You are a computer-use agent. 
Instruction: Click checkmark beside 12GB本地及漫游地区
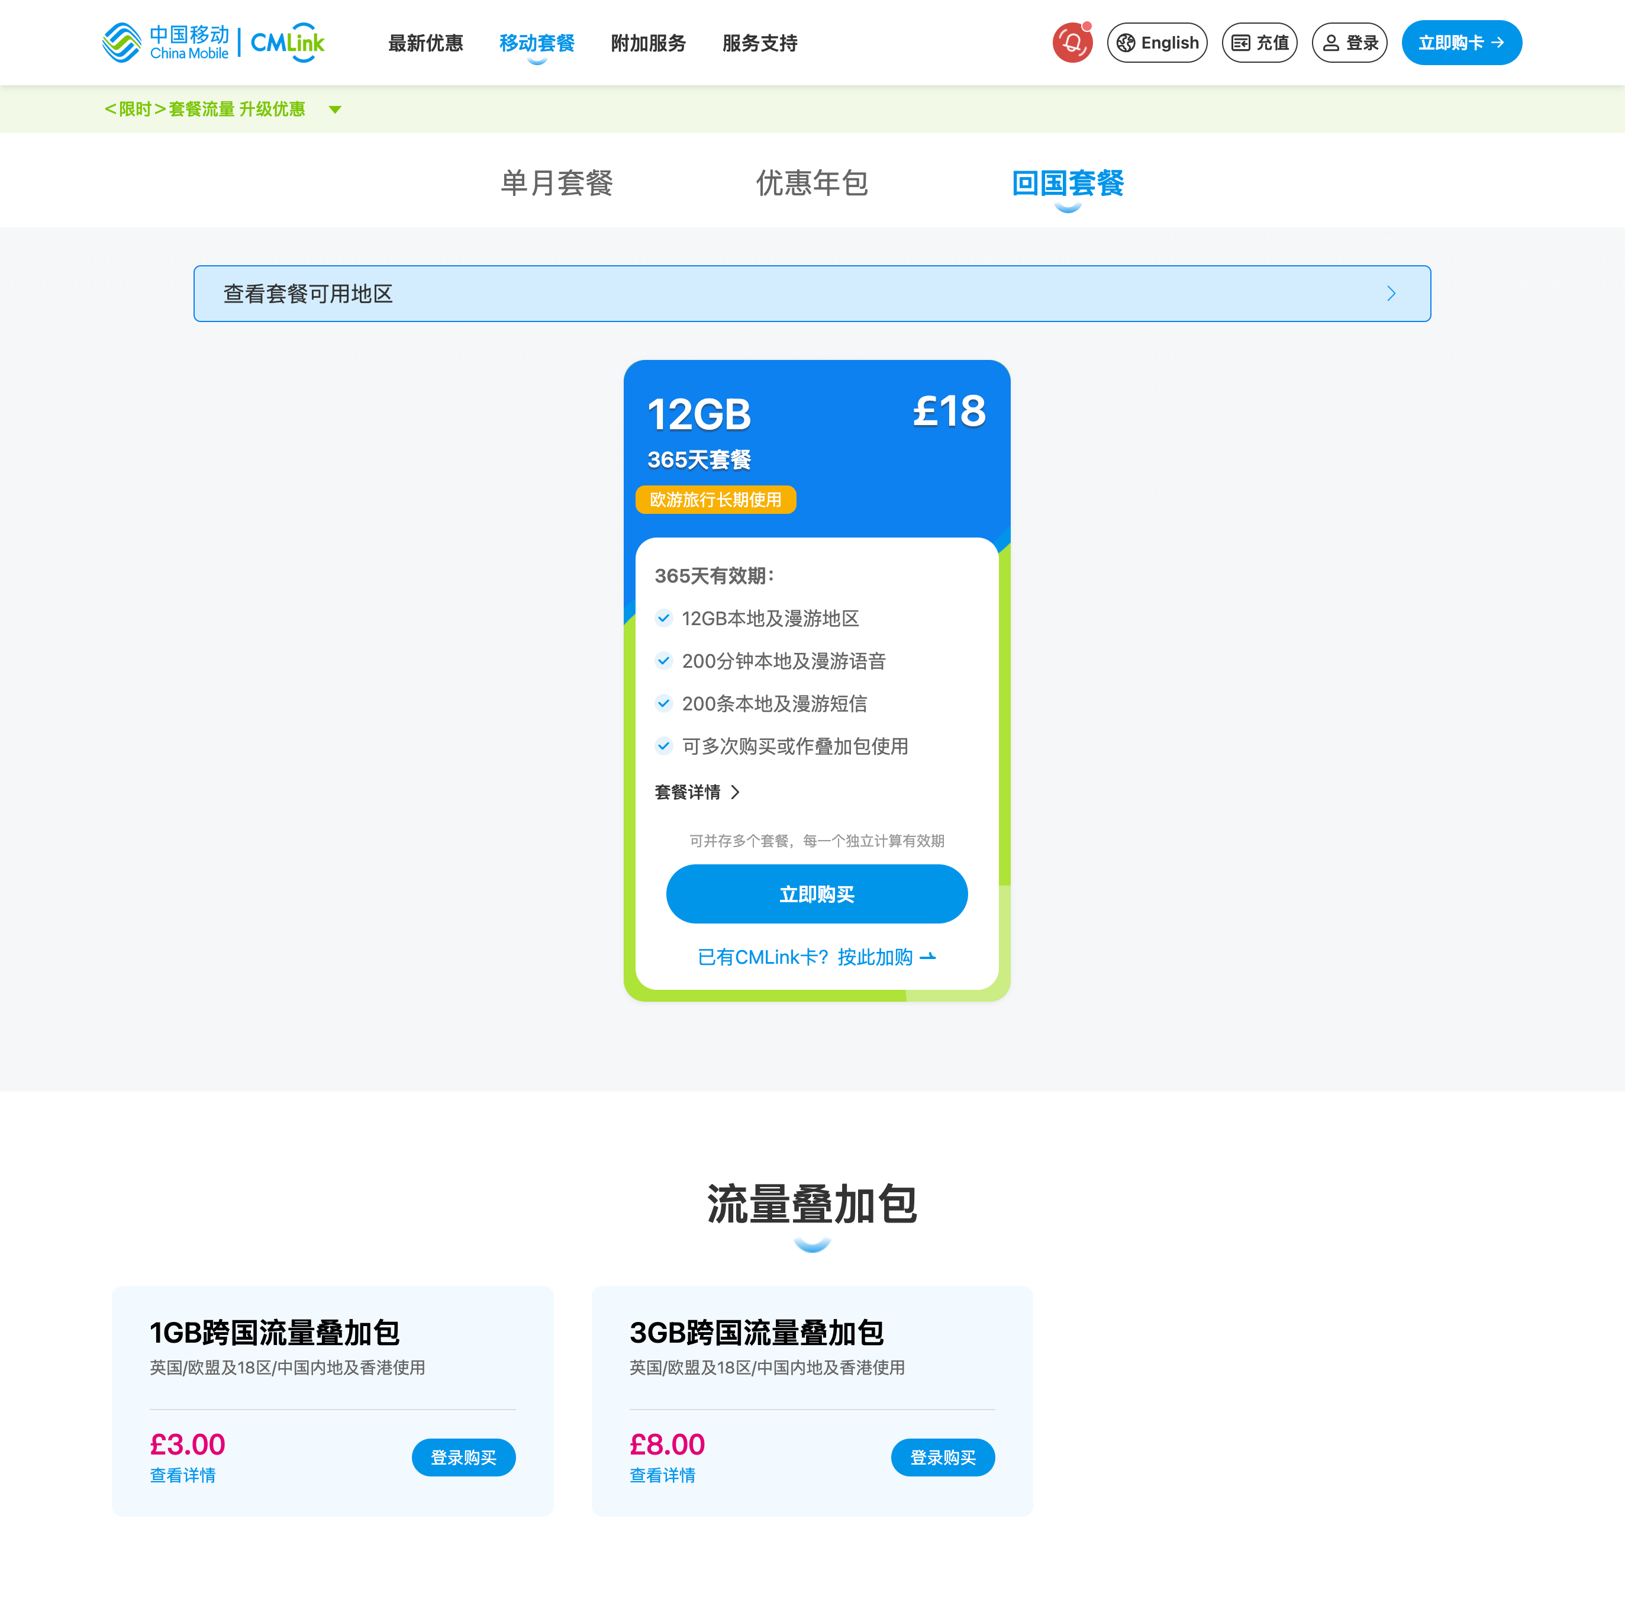tap(664, 618)
